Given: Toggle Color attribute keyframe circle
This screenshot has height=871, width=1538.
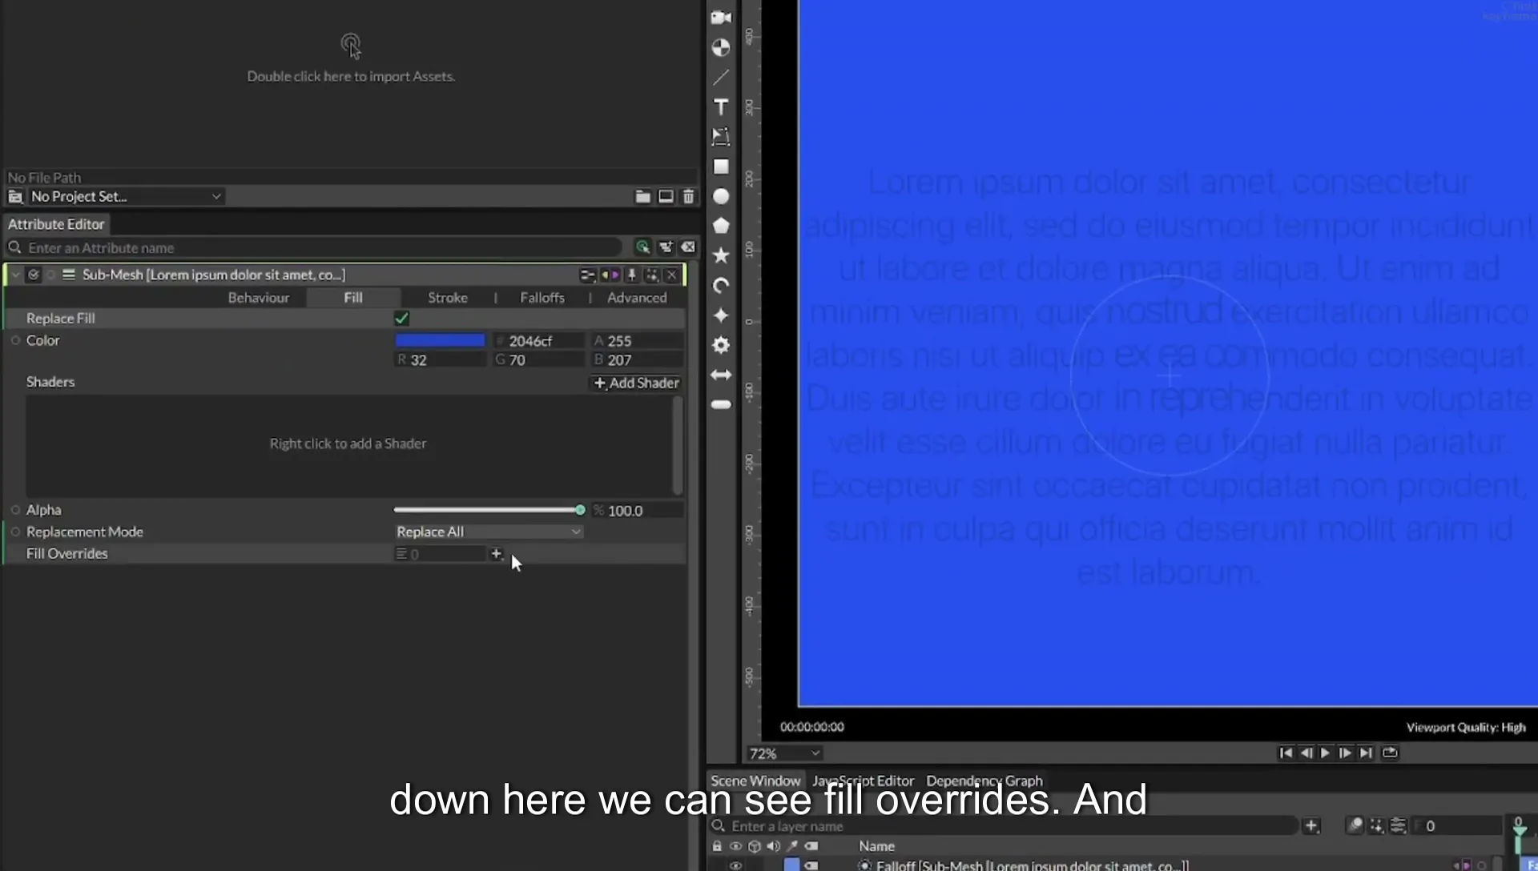Looking at the screenshot, I should 15,340.
